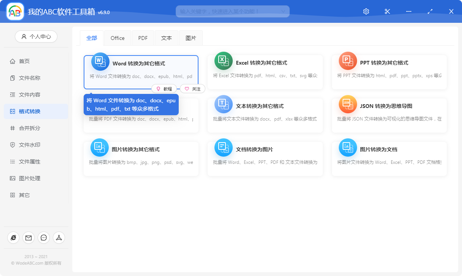
Task: Open the settings gear in titlebar
Action: [366, 11]
